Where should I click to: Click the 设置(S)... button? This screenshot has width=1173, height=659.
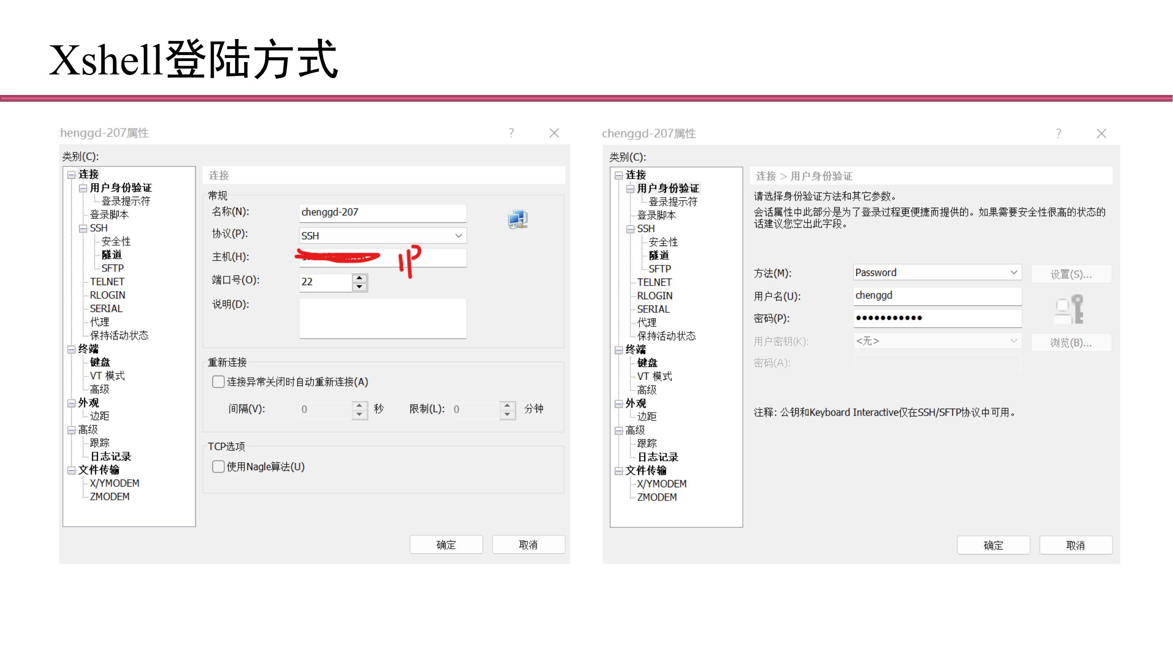click(x=1071, y=274)
